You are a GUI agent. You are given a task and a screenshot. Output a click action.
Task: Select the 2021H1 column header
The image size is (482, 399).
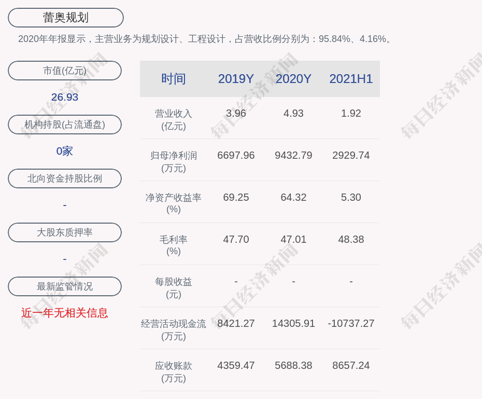coord(351,79)
